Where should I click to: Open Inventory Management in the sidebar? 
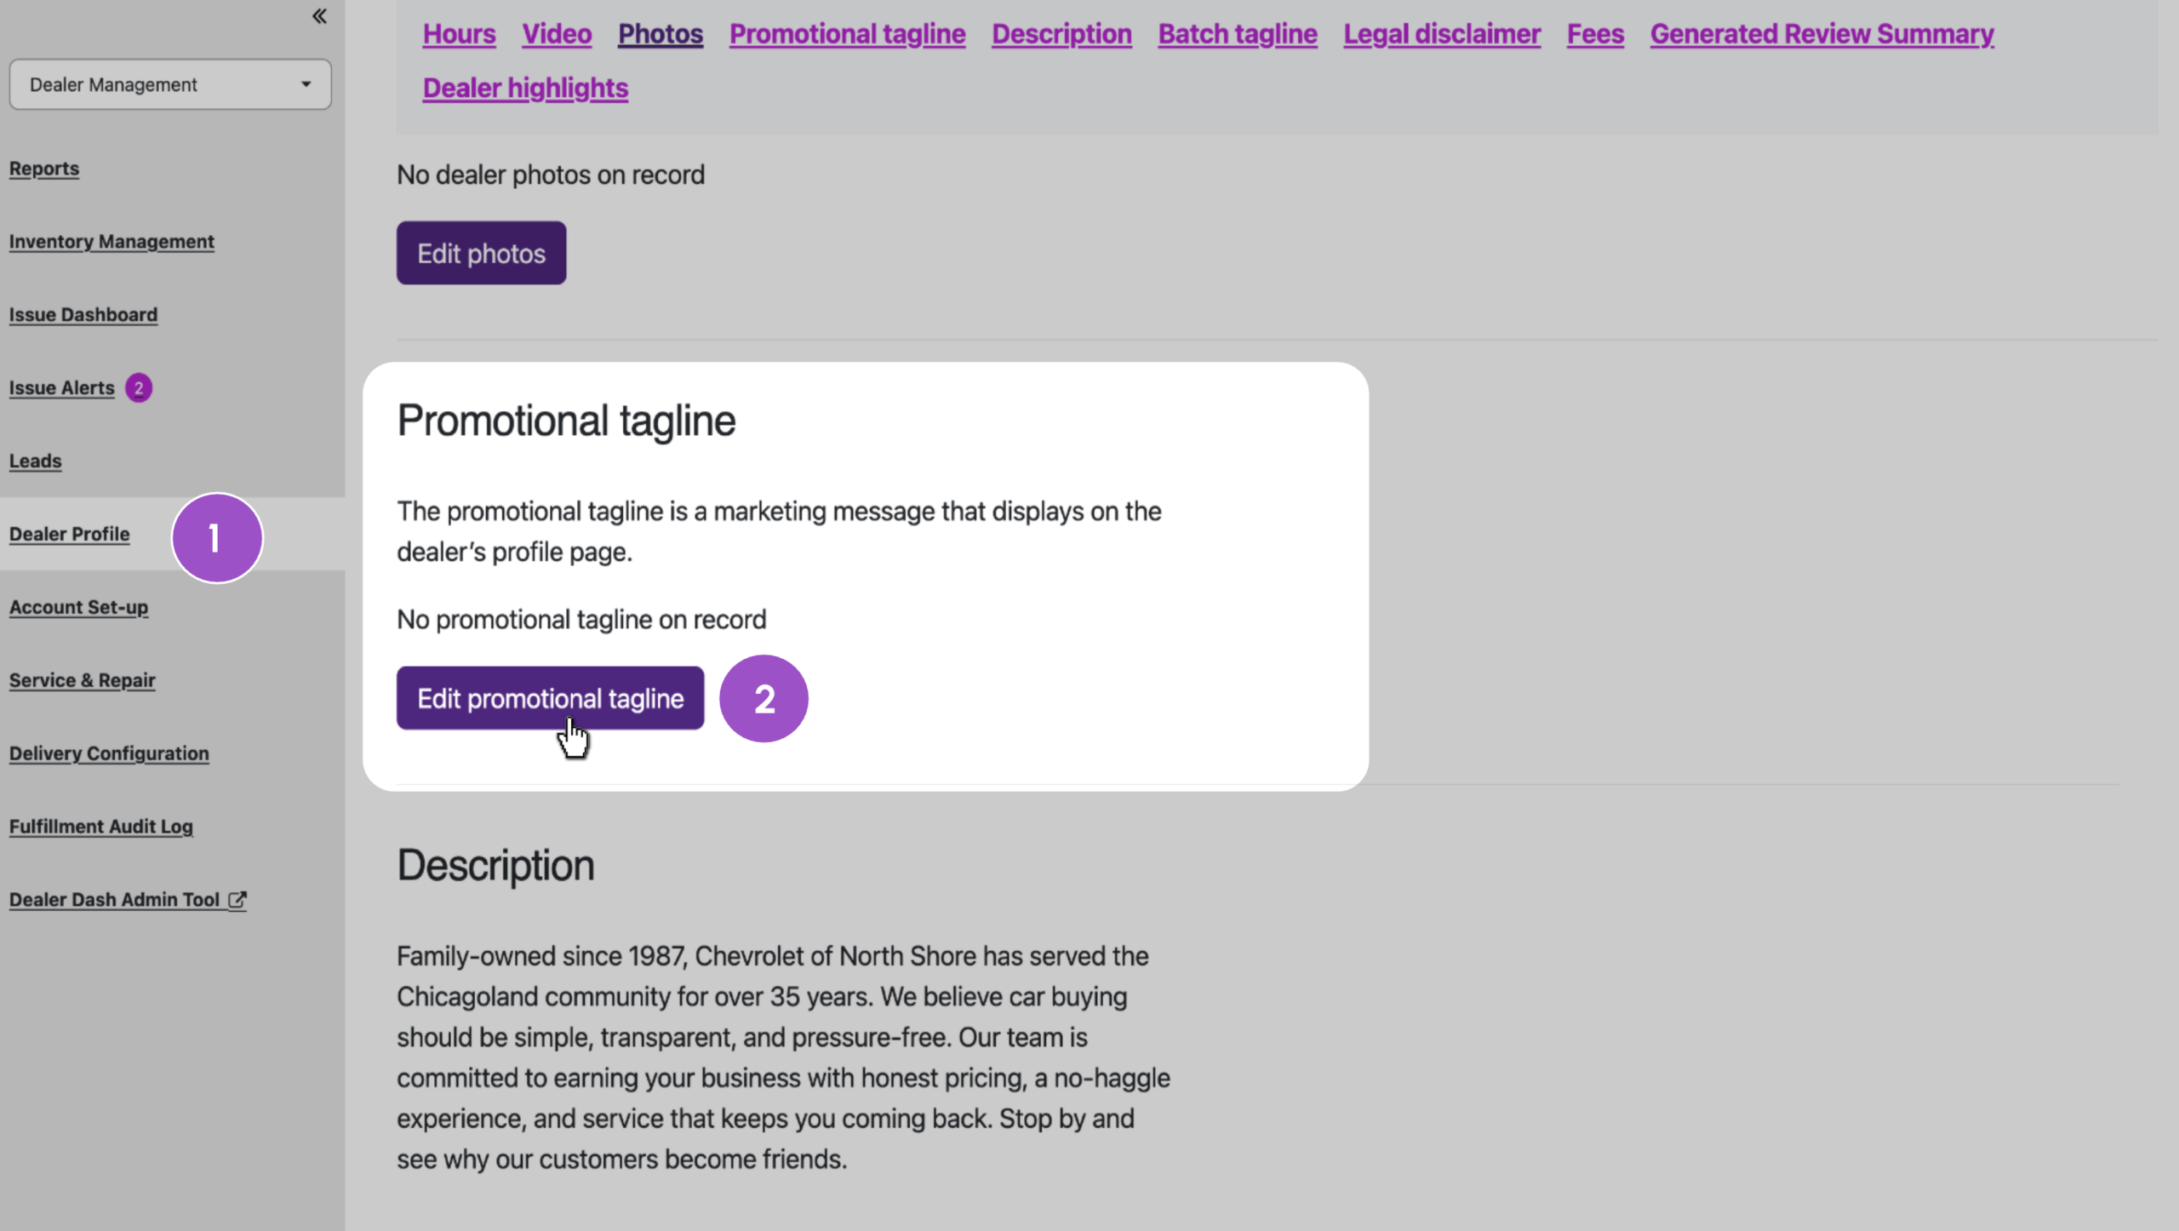(112, 242)
